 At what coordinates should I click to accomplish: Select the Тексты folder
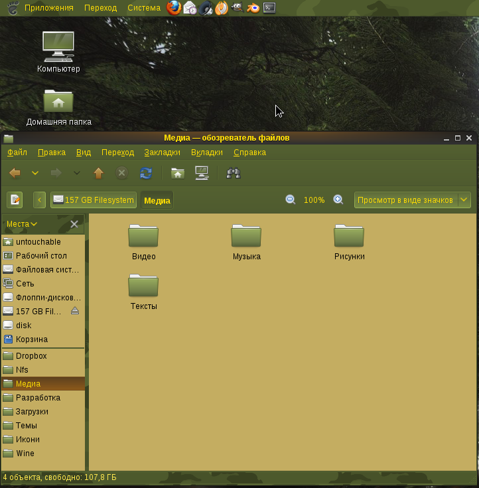[x=143, y=292]
